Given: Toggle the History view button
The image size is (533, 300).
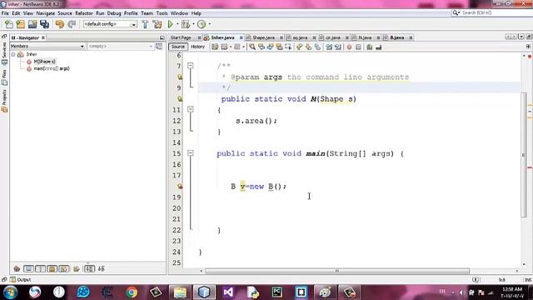Looking at the screenshot, I should click(x=197, y=47).
